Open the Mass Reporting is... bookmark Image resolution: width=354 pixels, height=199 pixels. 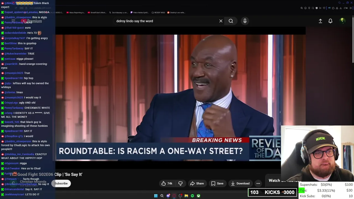click(x=75, y=12)
